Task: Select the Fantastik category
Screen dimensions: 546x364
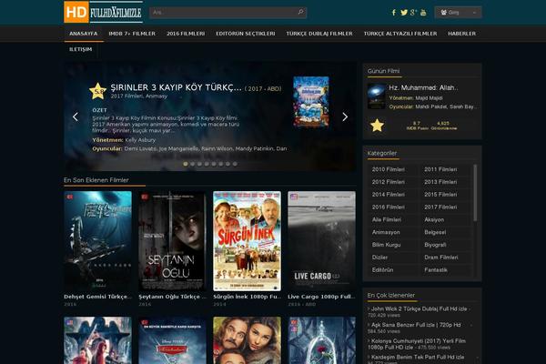Action: (436, 269)
